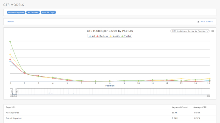Click the EXPORT link
The width and height of the screenshot is (220, 123).
pos(10,22)
